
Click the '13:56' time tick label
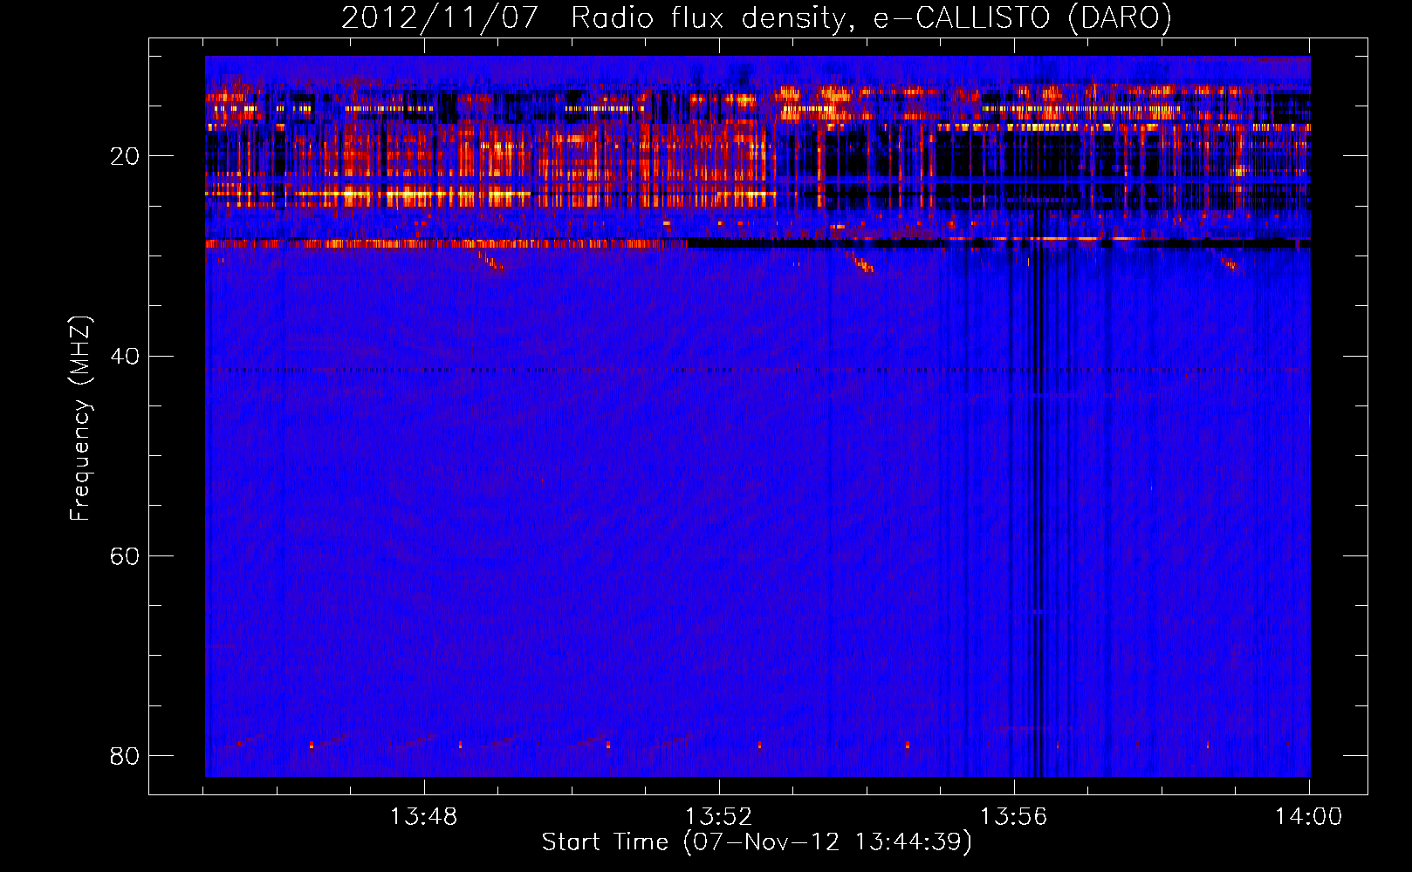1013,817
